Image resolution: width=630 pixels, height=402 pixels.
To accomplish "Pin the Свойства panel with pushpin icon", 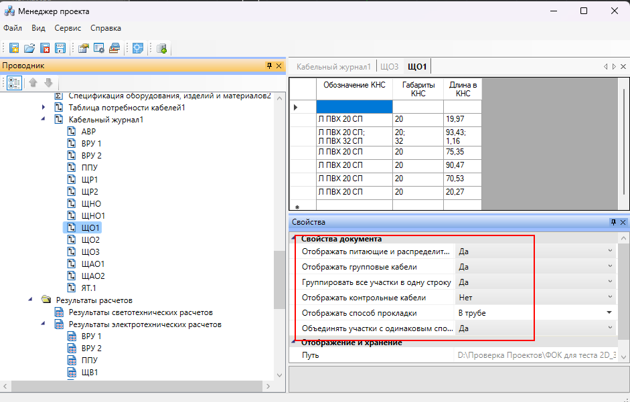I will tap(613, 222).
